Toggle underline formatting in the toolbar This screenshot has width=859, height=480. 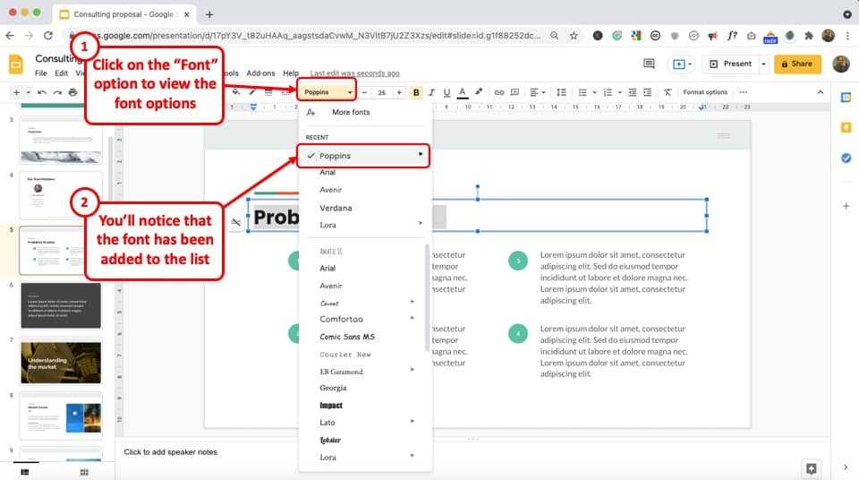(446, 92)
